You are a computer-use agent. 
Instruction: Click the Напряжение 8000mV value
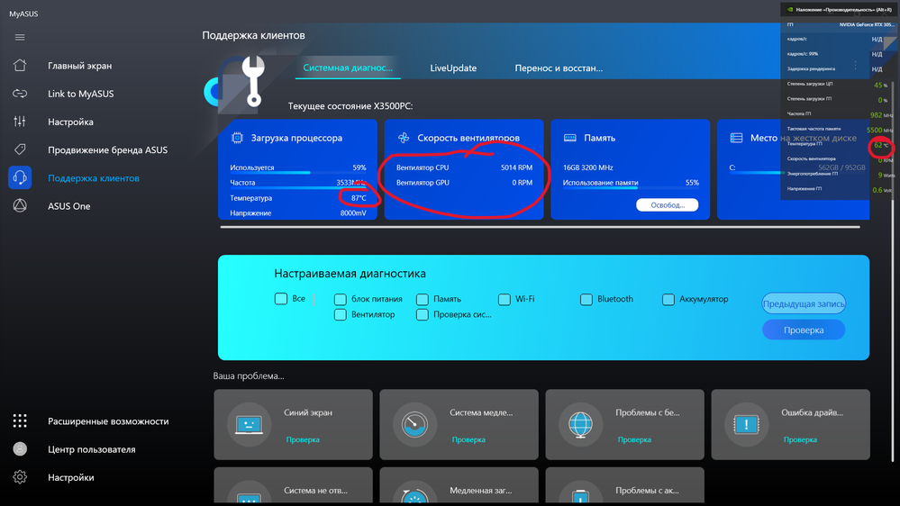point(353,212)
